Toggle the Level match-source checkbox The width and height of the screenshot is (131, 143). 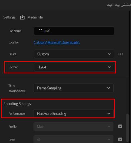pos(120,139)
